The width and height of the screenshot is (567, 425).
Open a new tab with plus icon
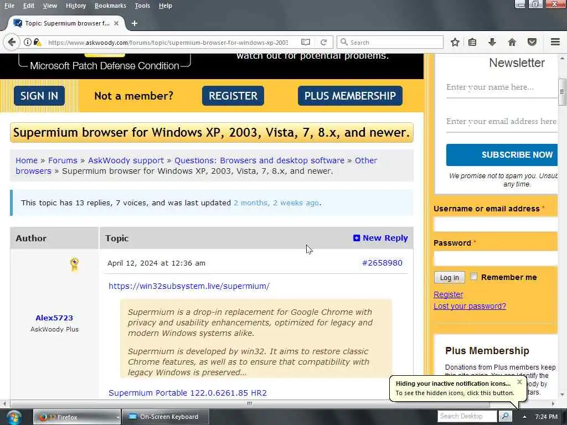click(134, 23)
